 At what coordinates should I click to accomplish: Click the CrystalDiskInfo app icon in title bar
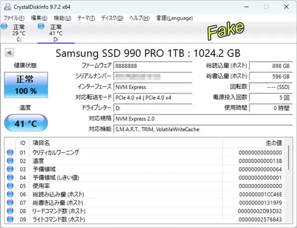pos(6,7)
